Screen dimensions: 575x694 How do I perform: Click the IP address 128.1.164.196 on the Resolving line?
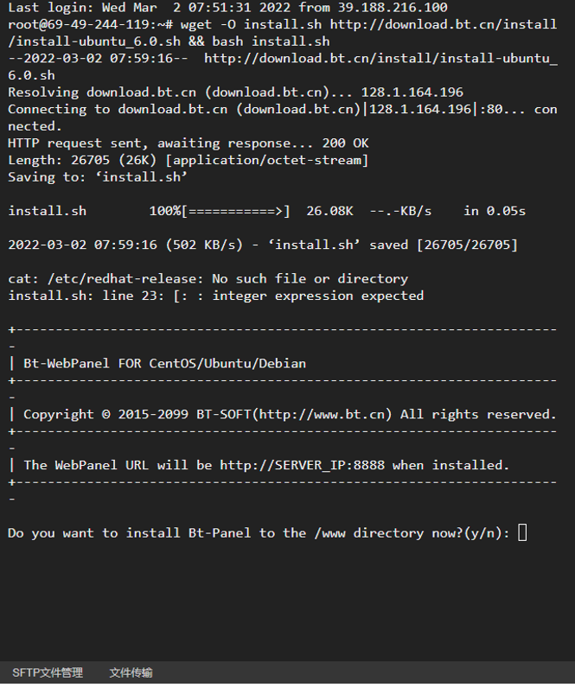pyautogui.click(x=412, y=92)
